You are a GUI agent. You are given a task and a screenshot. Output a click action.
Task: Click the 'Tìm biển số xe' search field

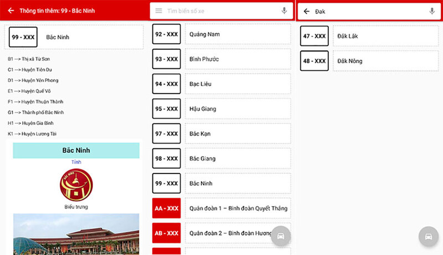coord(221,11)
